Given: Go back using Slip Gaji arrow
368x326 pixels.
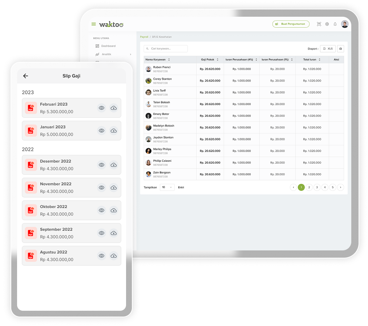Looking at the screenshot, I should [25, 76].
